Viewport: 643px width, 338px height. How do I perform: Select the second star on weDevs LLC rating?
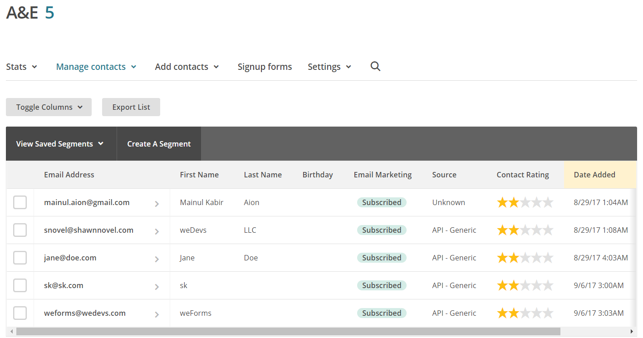click(x=514, y=230)
